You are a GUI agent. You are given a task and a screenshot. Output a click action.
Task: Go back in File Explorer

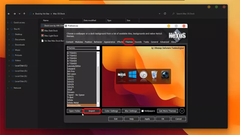(x=9, y=13)
